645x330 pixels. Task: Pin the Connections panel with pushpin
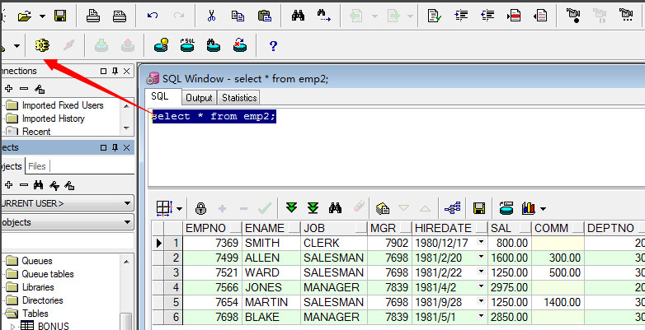tap(115, 71)
